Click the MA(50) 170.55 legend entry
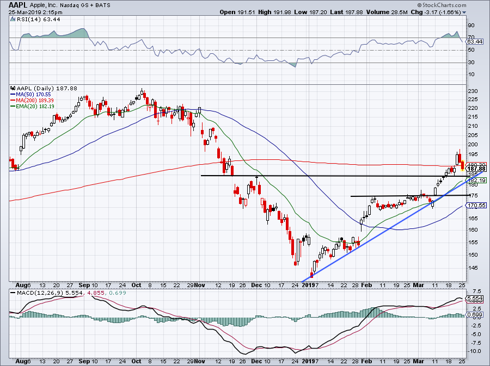 click(33, 95)
